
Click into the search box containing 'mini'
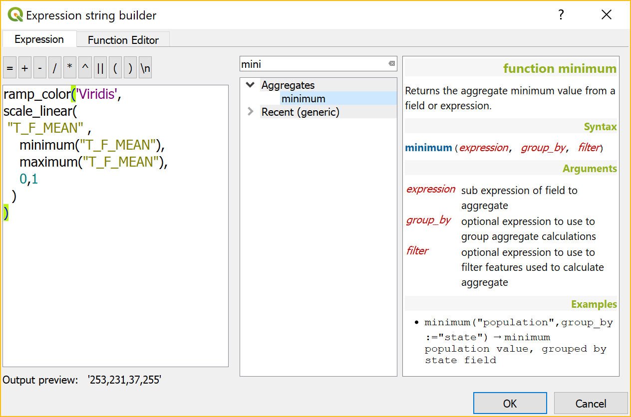(312, 64)
